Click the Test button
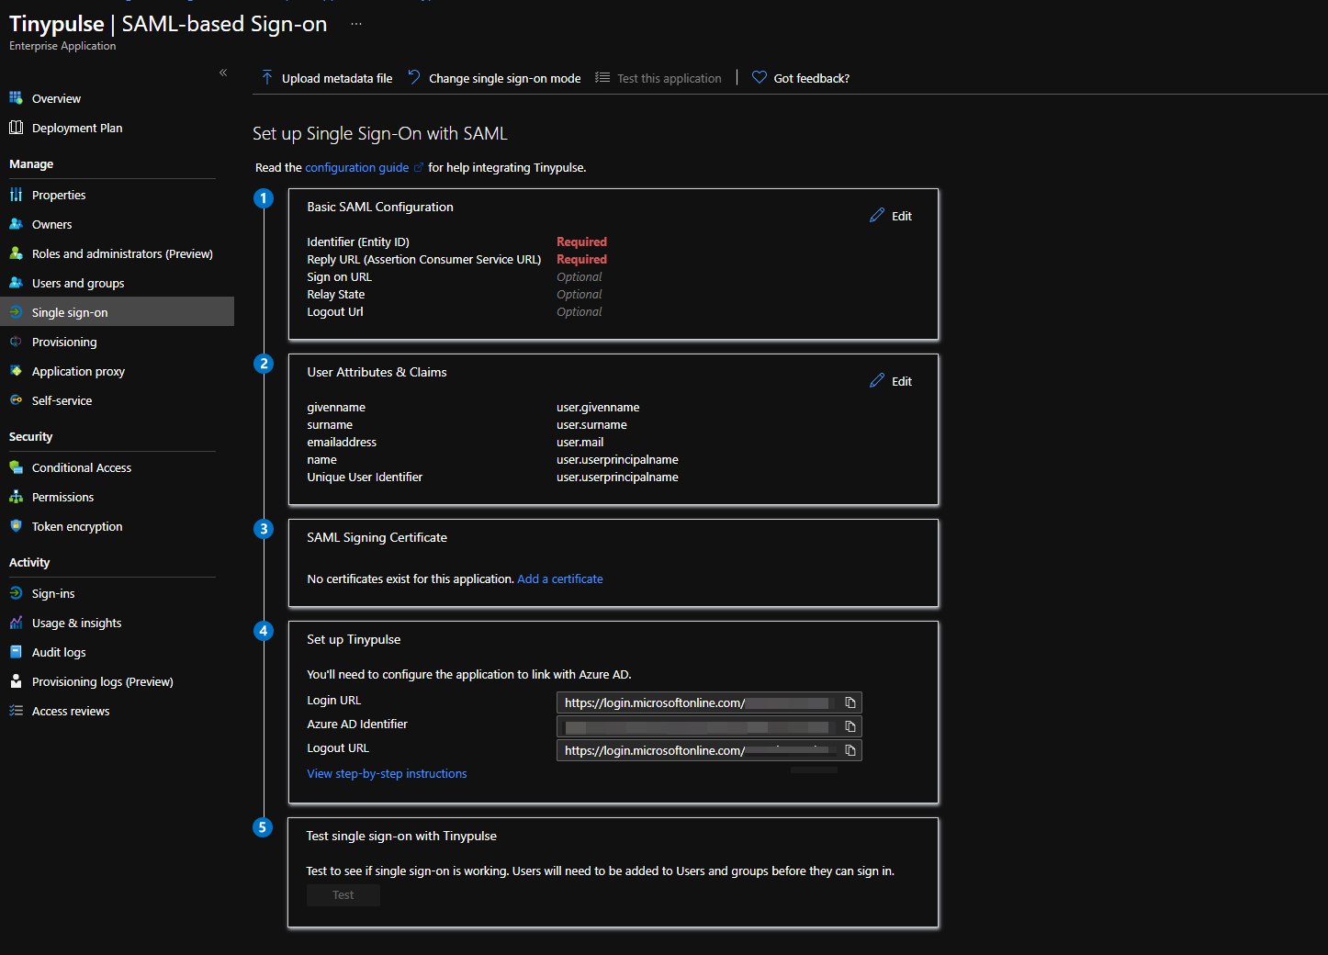Image resolution: width=1328 pixels, height=955 pixels. pos(343,894)
